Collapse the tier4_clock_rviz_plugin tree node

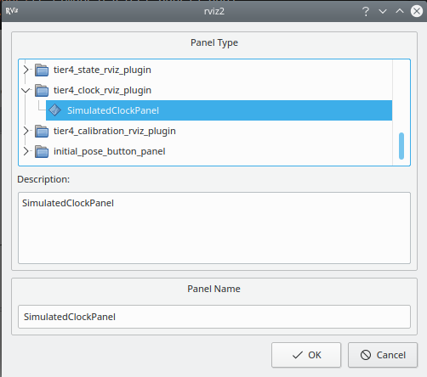click(26, 90)
